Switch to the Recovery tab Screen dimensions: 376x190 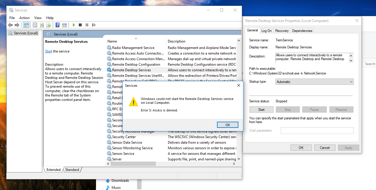[282, 30]
